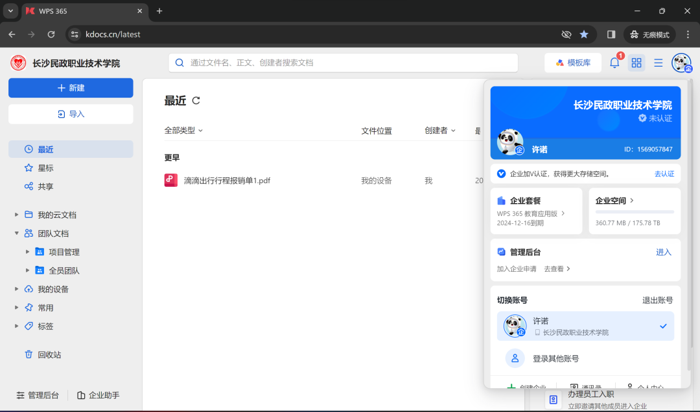Open 模板库 template library
Screen dimensions: 700x412
[573, 63]
